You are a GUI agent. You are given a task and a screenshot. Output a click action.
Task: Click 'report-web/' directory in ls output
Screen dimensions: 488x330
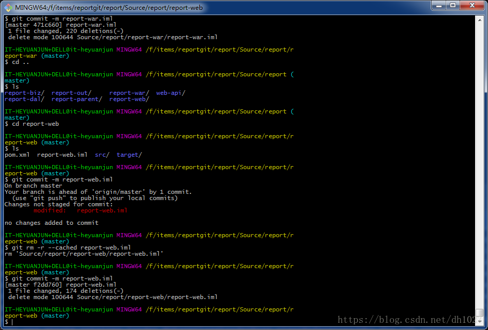[129, 99]
